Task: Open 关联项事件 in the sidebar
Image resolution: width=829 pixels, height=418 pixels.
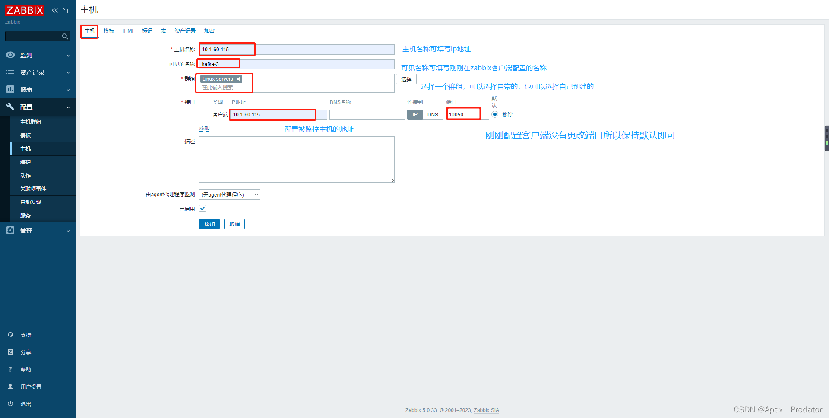Action: tap(43, 189)
